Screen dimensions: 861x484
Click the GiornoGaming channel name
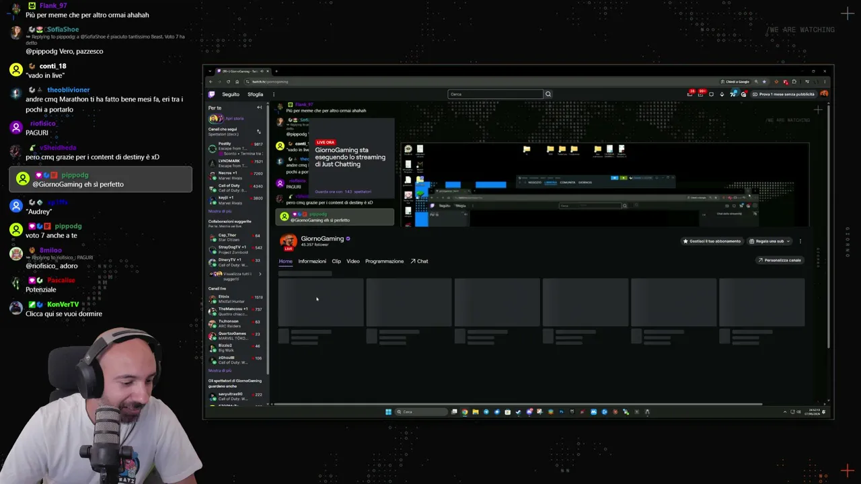coord(322,239)
